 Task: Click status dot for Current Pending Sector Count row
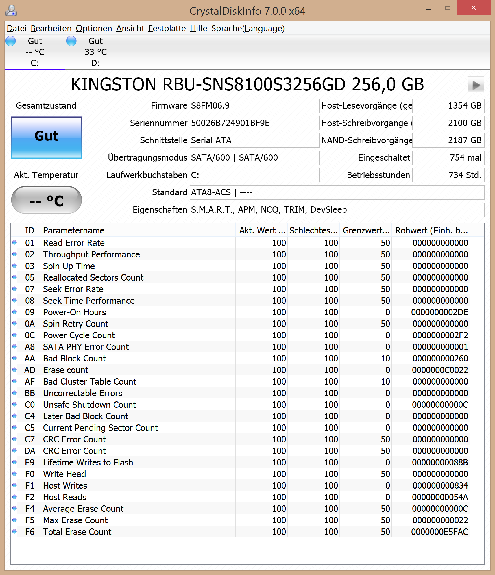point(14,428)
